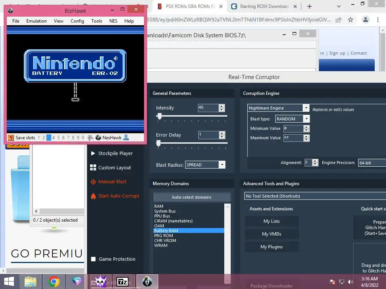Screen dimensions: 386x289
Task: Click the Intensity slider handle
Action: tap(159, 116)
